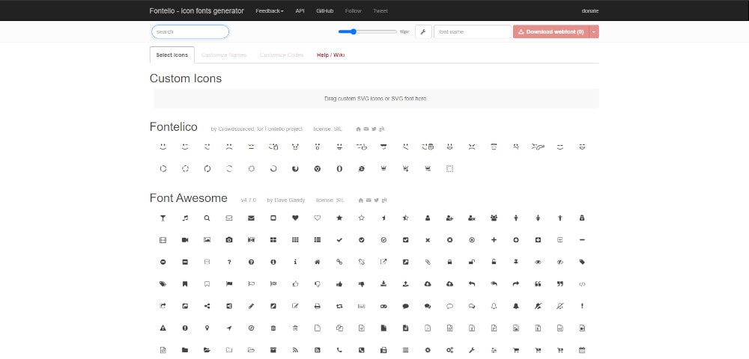Select the group of users icon
This screenshot has width=749, height=359.
[494, 218]
